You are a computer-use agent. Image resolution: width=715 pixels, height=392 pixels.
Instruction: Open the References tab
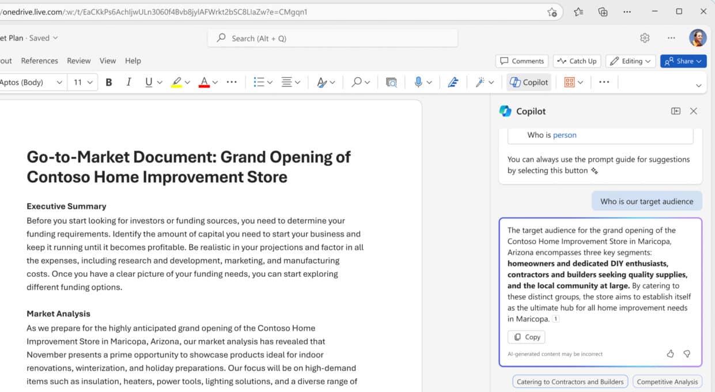click(x=39, y=61)
